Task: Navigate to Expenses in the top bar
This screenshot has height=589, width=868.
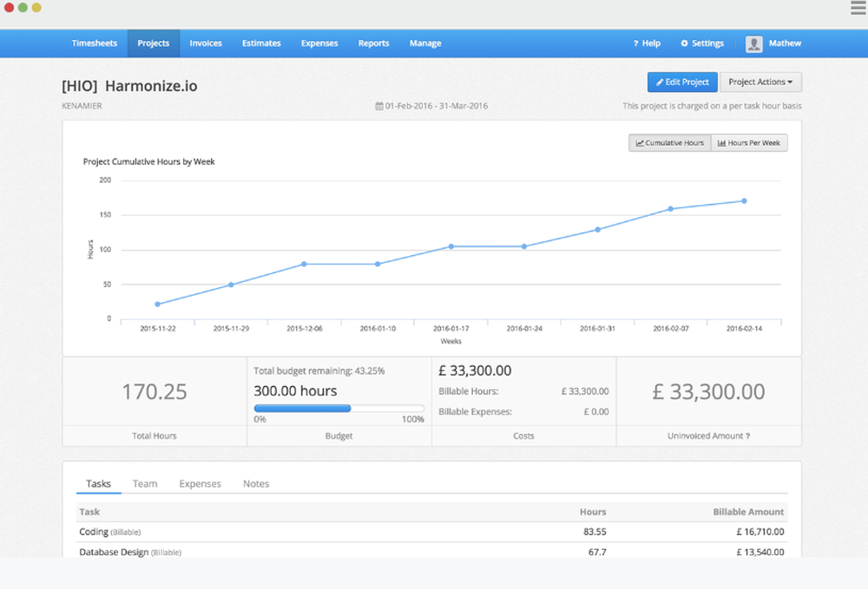Action: pyautogui.click(x=319, y=43)
